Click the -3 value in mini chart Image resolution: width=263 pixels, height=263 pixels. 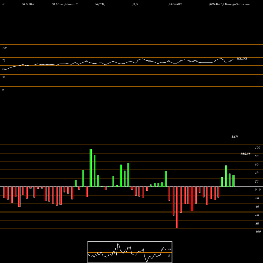[169, 256]
